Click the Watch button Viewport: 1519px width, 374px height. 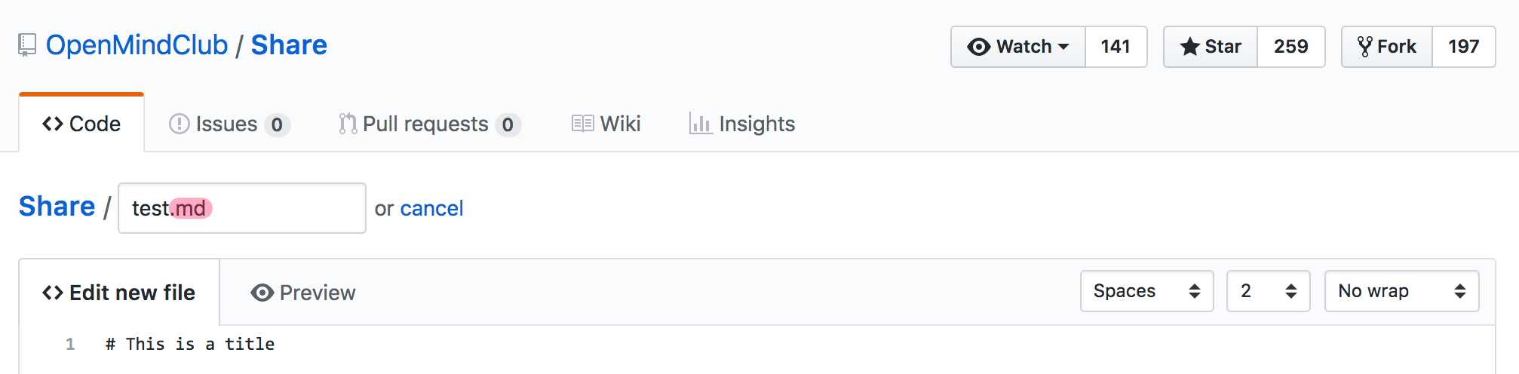click(1018, 47)
